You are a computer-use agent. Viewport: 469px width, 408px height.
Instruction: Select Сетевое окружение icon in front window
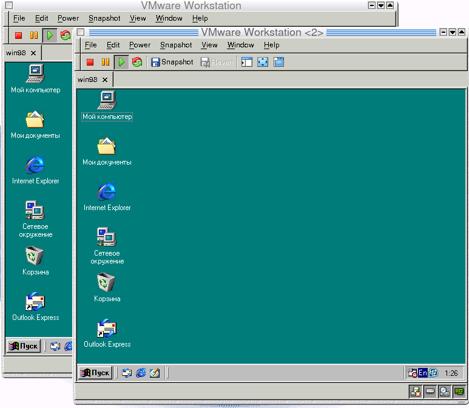pos(107,246)
